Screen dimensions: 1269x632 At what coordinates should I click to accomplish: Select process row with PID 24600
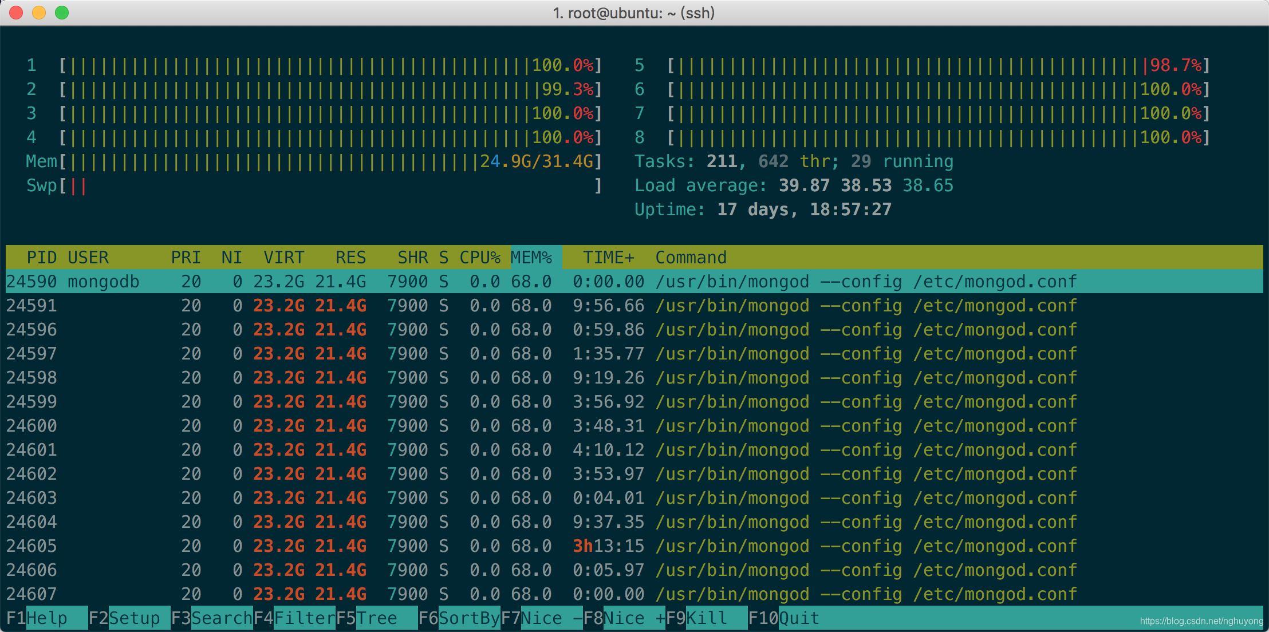(x=634, y=426)
